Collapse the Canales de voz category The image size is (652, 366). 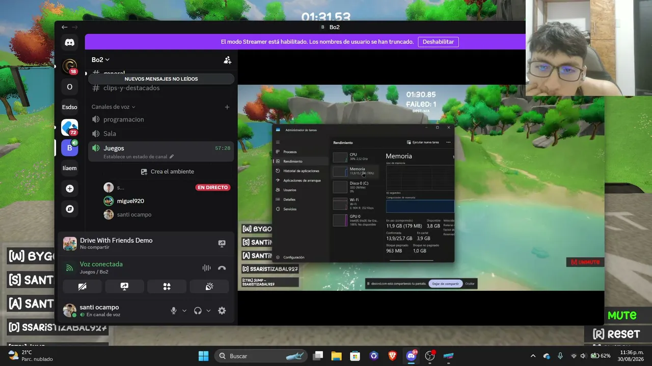click(113, 107)
